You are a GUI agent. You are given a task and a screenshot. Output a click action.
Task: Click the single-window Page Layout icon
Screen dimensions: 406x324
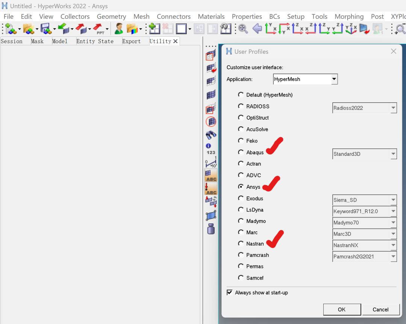tap(181, 29)
